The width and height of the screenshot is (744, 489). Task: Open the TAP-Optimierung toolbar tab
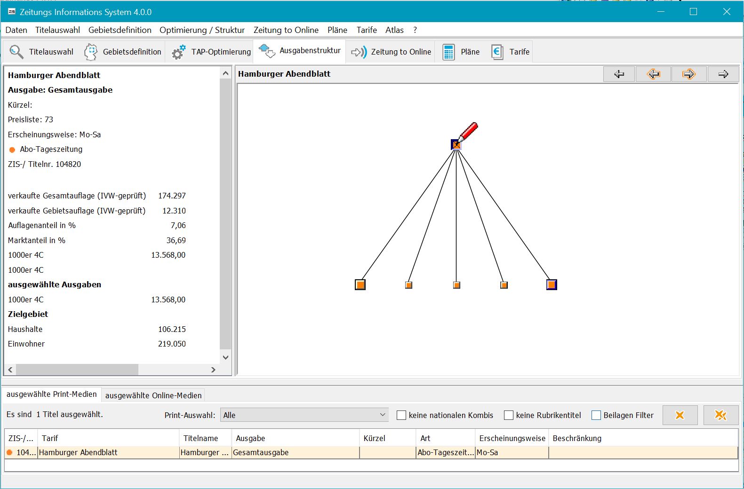tap(210, 52)
